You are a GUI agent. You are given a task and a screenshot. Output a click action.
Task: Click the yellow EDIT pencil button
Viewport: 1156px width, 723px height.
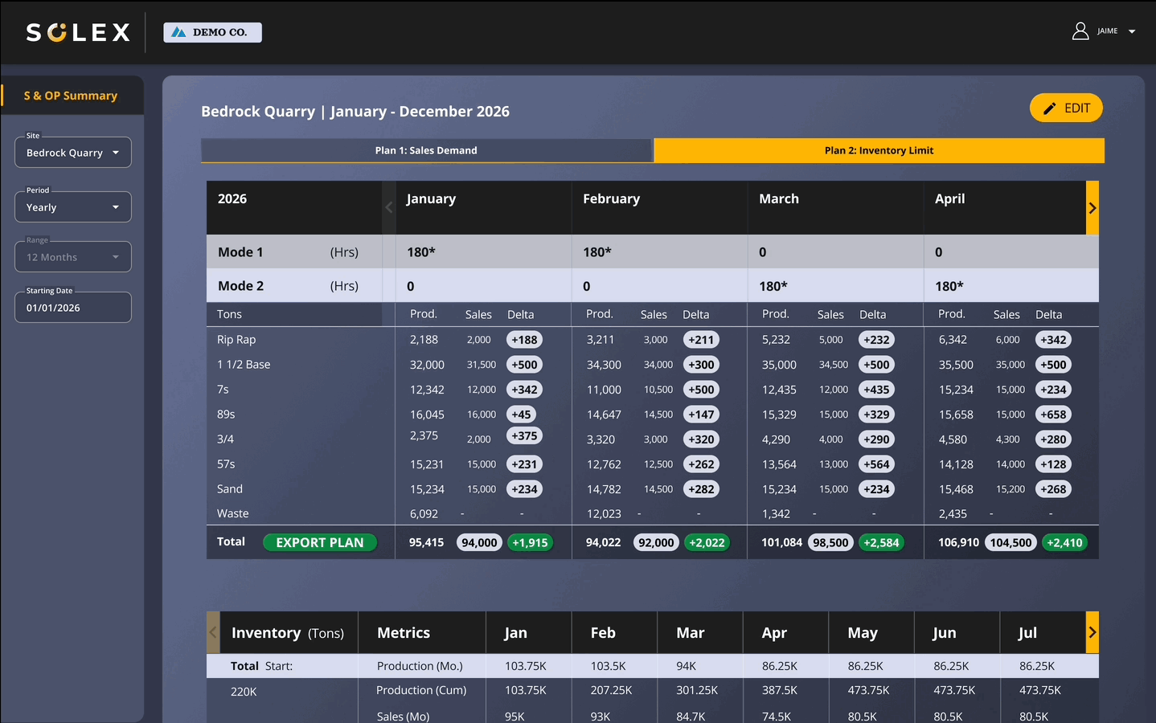(1065, 108)
